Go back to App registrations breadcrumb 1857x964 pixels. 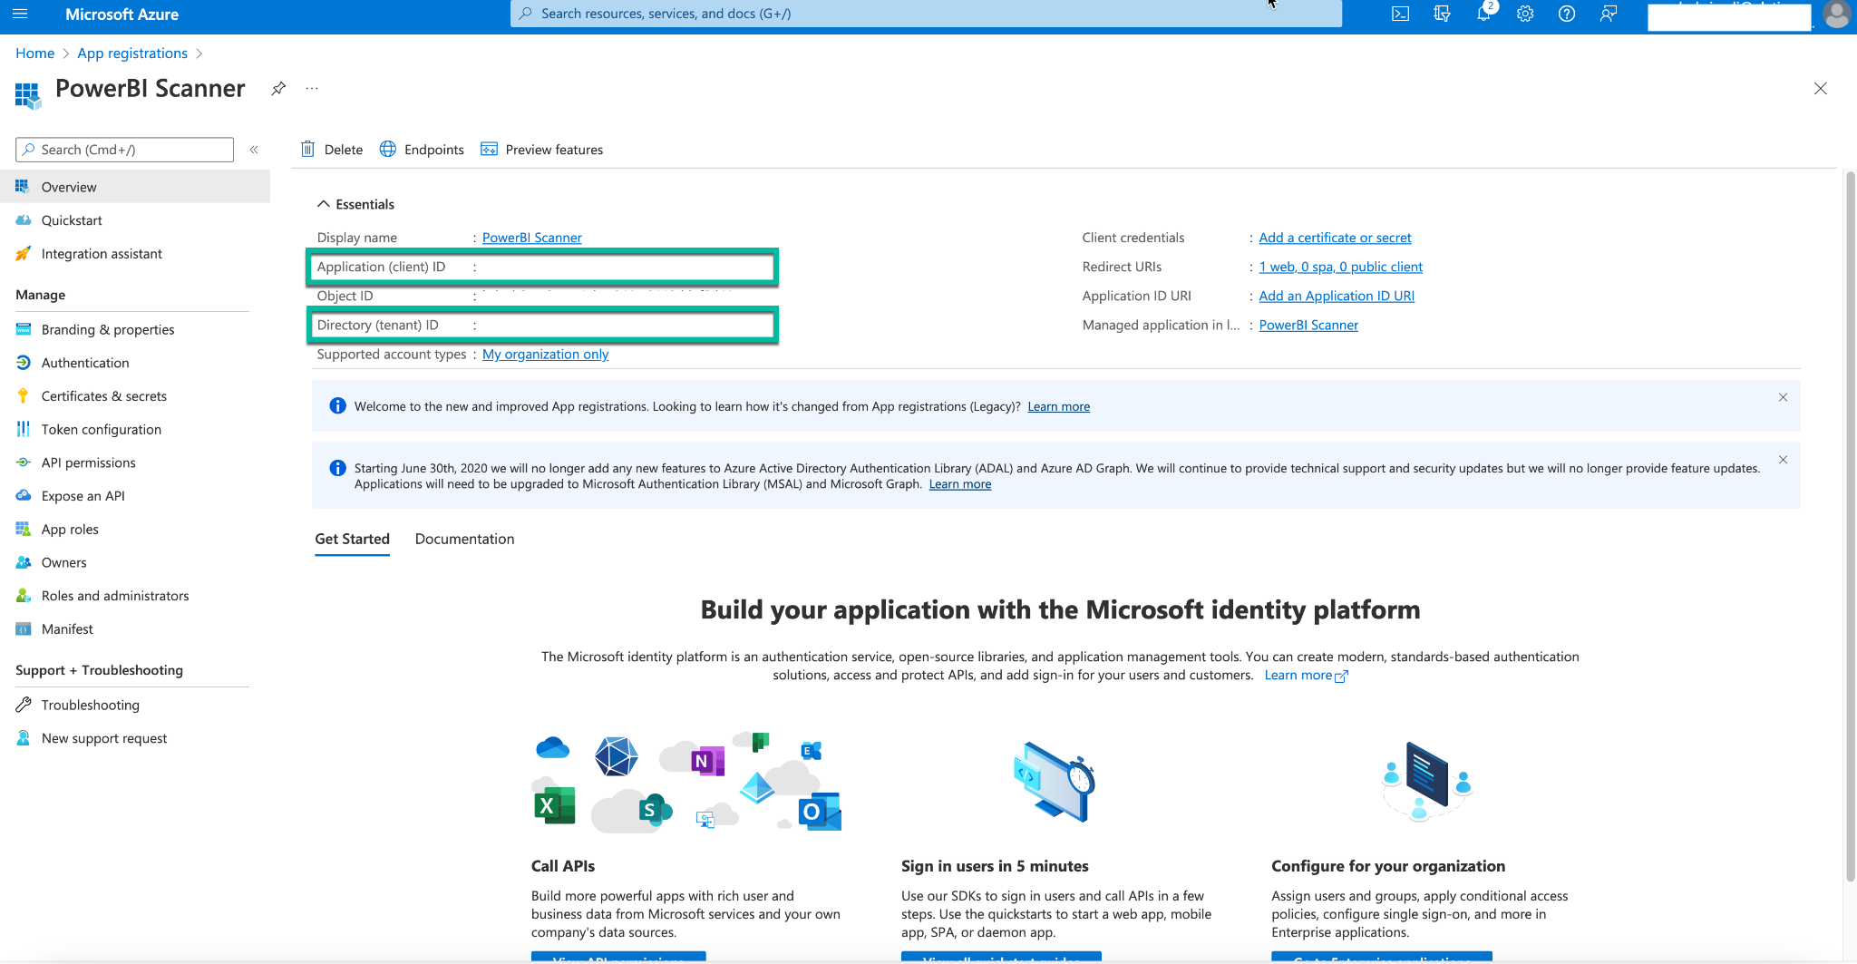click(132, 54)
